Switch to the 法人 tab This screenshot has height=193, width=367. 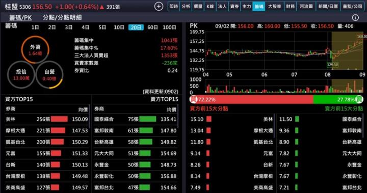(222, 7)
